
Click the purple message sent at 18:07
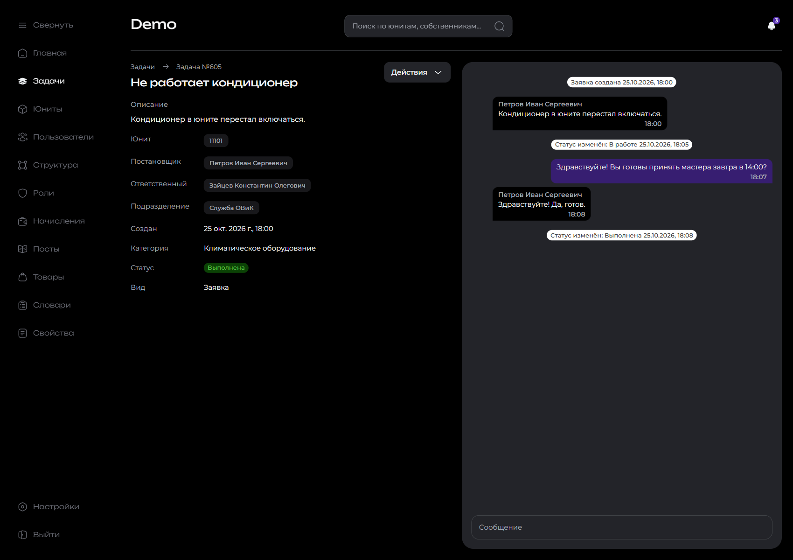click(x=661, y=171)
